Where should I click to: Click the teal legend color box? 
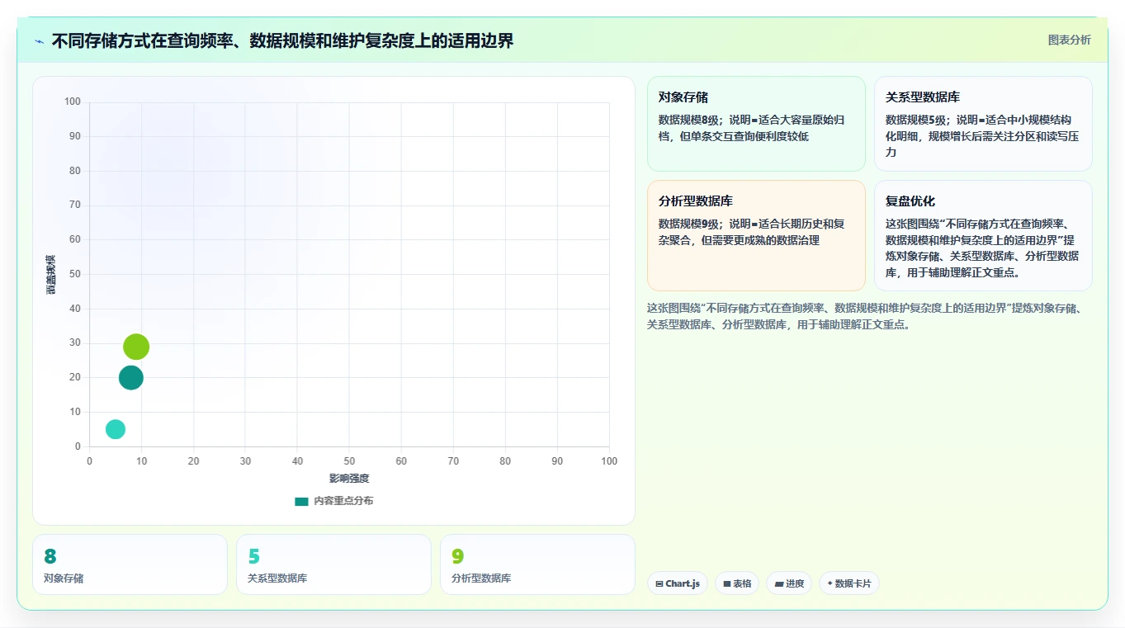(301, 501)
